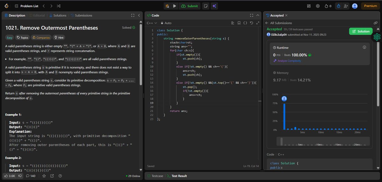This screenshot has width=382, height=182.
Task: Collapse the Description panel with chevron
Action: 139,15
